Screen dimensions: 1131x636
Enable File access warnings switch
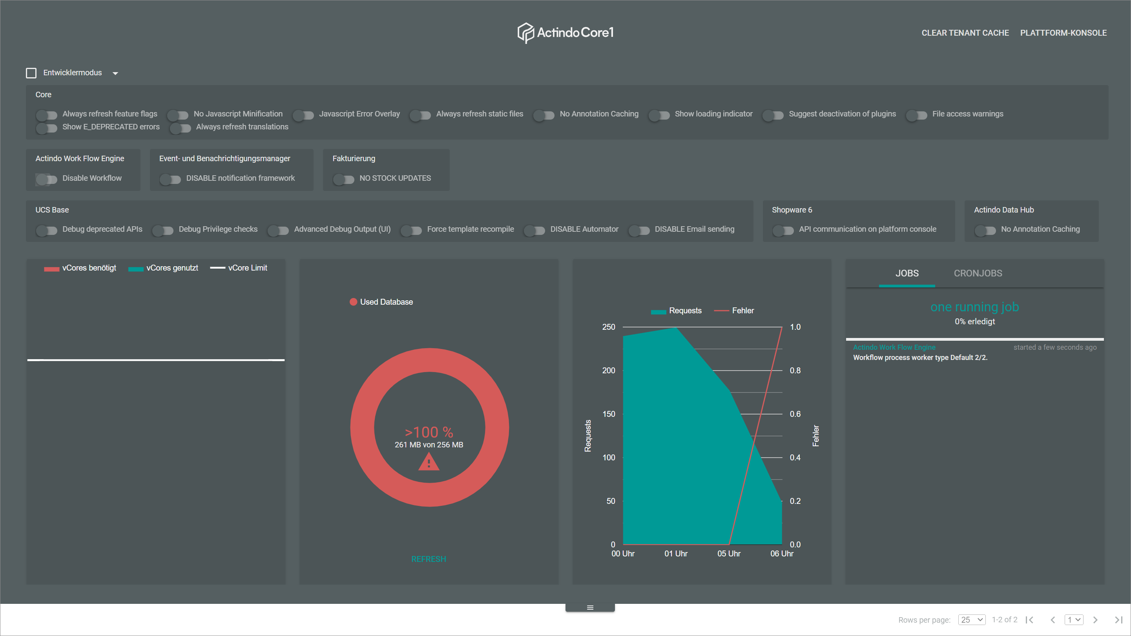pos(917,115)
